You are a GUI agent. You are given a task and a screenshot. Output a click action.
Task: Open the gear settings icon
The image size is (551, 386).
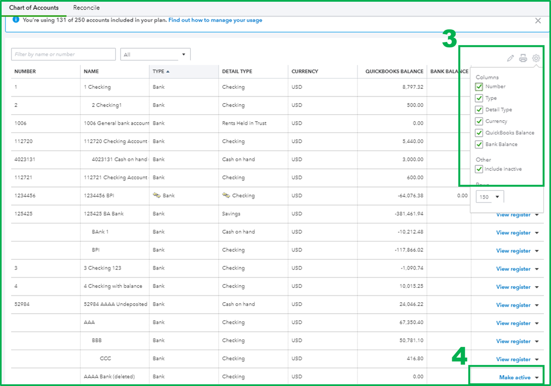click(x=536, y=58)
